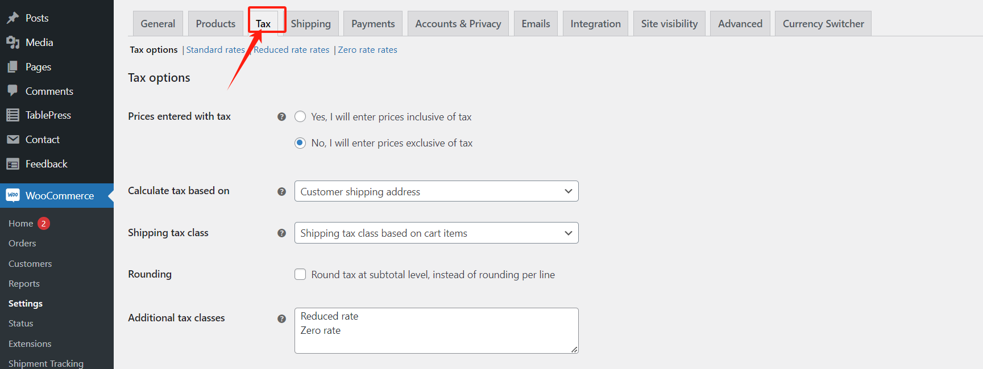
Task: Click help icon beside Prices entered with tax
Action: (x=281, y=117)
